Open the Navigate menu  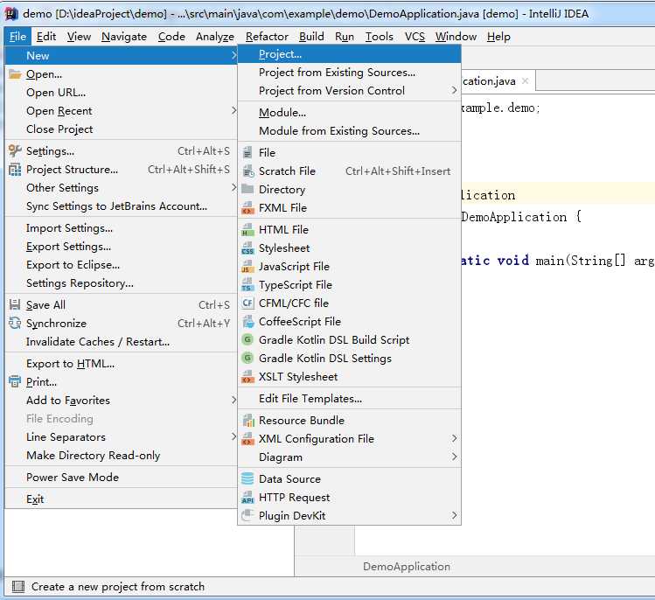(124, 37)
